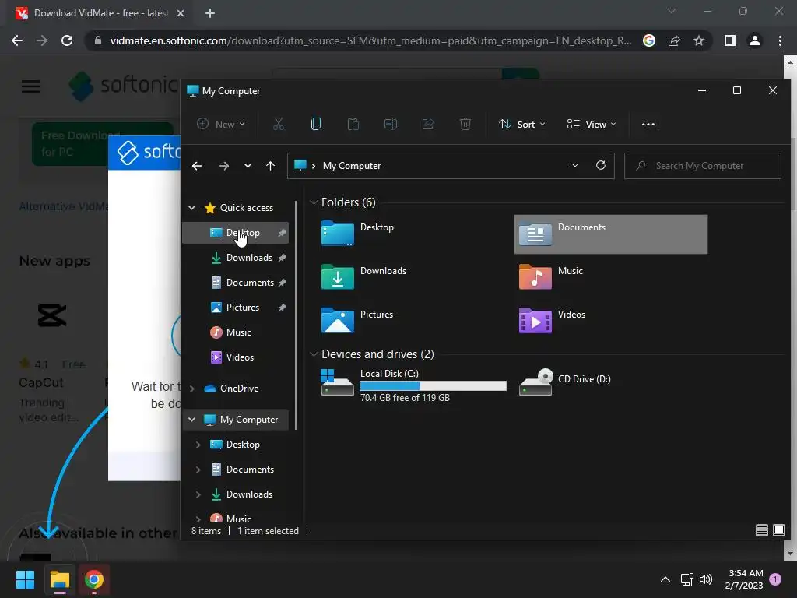Select Desktop under Quick access
Viewport: 797px width, 598px height.
point(235,233)
